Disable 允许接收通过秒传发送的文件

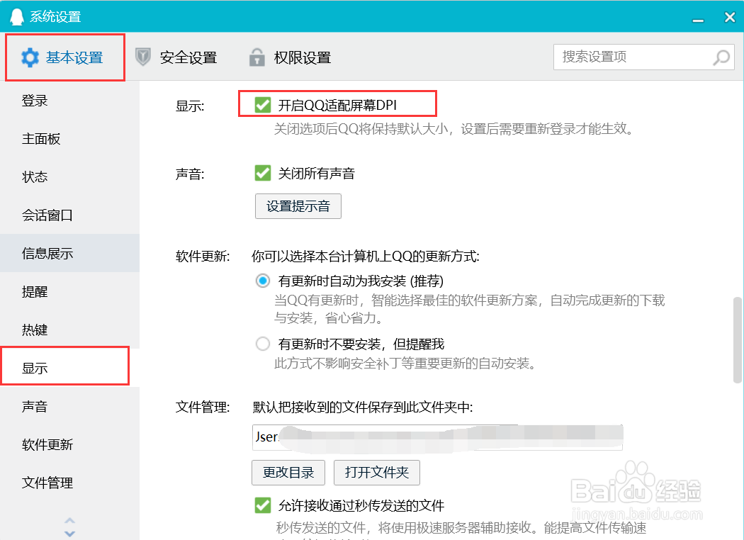click(264, 505)
